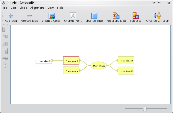173x113 pixels.
Task: Move the zoom slider handle
Action: point(145,109)
